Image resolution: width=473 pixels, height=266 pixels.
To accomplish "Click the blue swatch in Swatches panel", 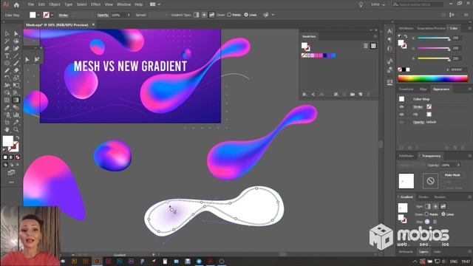I will click(x=333, y=55).
